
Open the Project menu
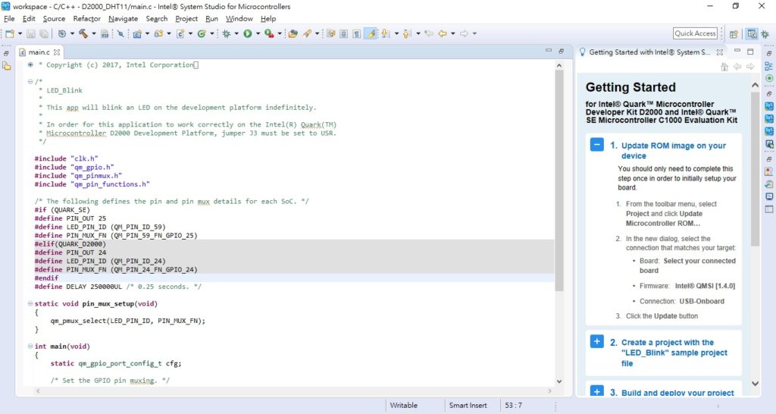pos(186,18)
